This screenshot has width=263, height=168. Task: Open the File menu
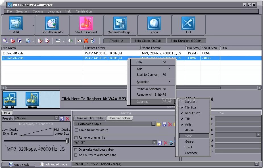tap(9, 11)
